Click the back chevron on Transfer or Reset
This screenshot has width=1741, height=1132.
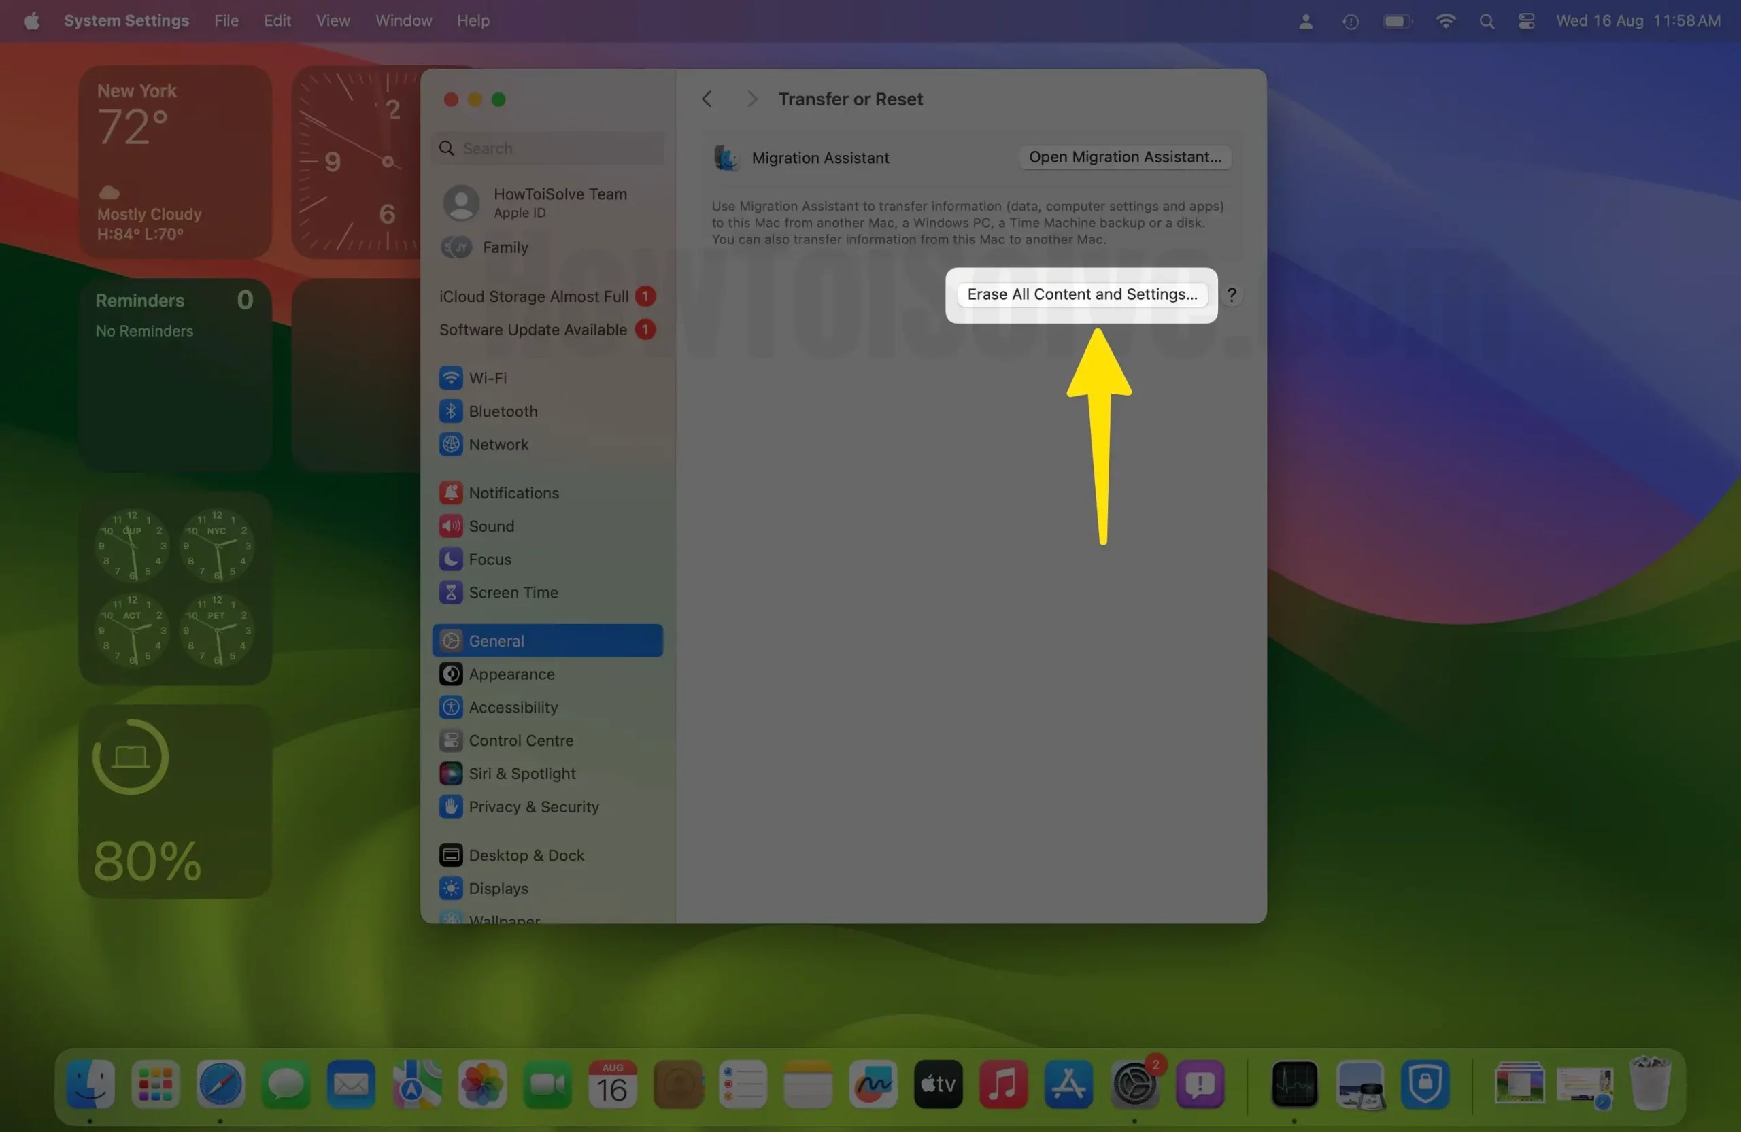pos(707,99)
